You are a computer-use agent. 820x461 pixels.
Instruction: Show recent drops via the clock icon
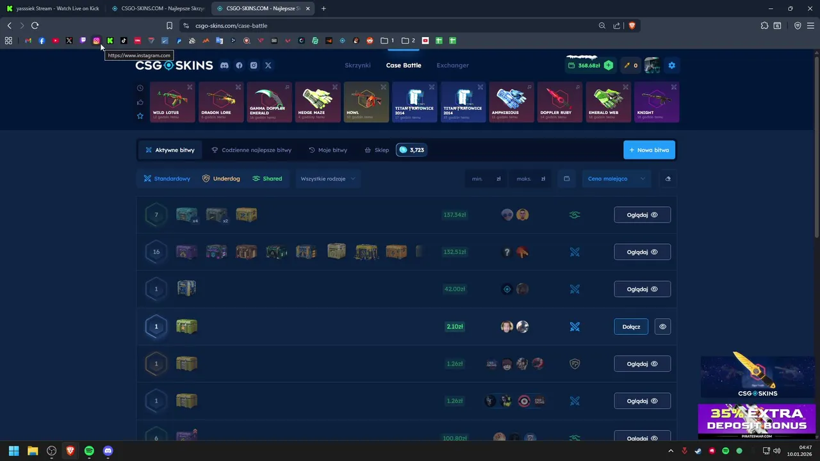pos(140,88)
